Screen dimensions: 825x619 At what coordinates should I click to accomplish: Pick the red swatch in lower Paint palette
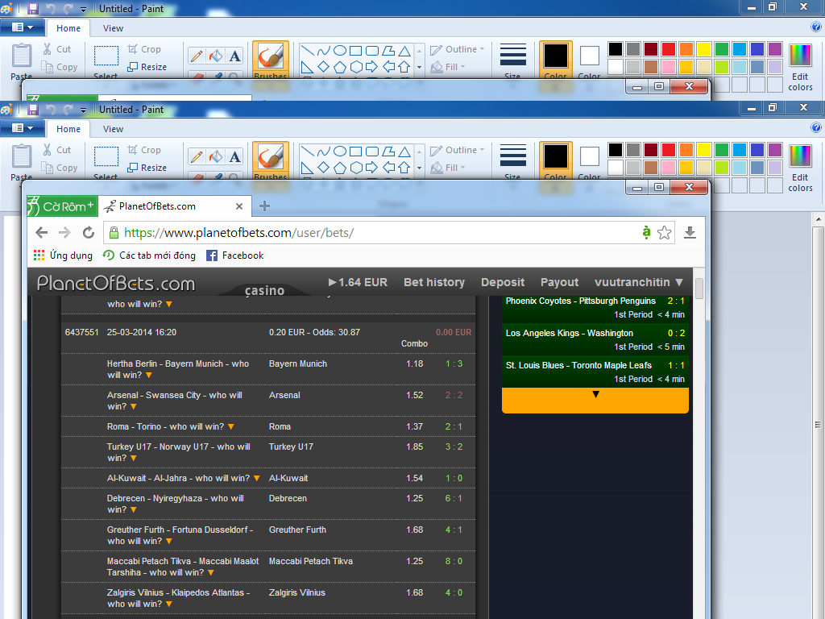click(x=668, y=150)
